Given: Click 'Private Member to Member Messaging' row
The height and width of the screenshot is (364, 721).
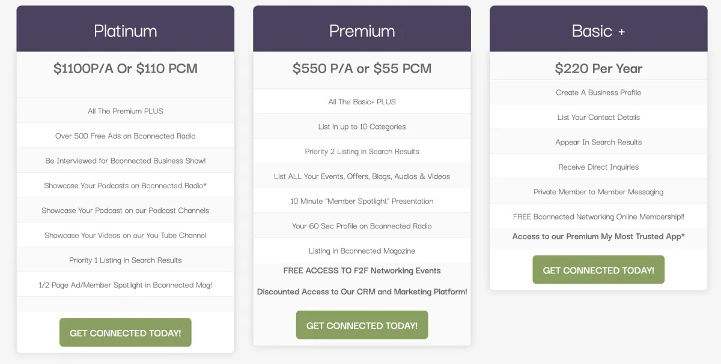Looking at the screenshot, I should 598,192.
